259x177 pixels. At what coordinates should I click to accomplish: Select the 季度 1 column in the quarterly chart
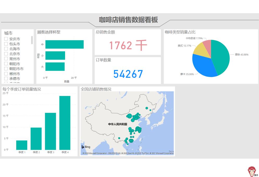21,144
